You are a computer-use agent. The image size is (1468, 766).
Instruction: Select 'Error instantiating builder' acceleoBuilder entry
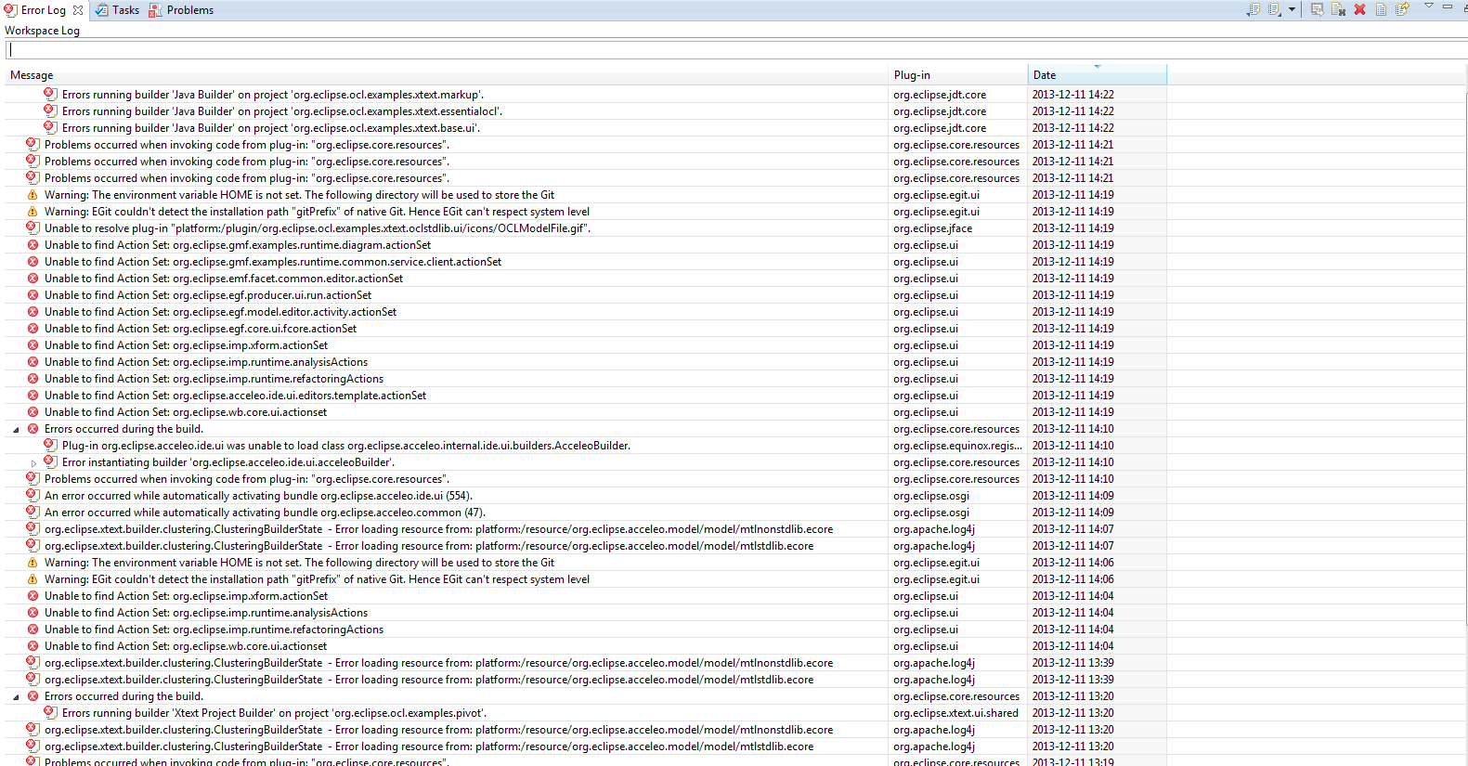tap(228, 462)
